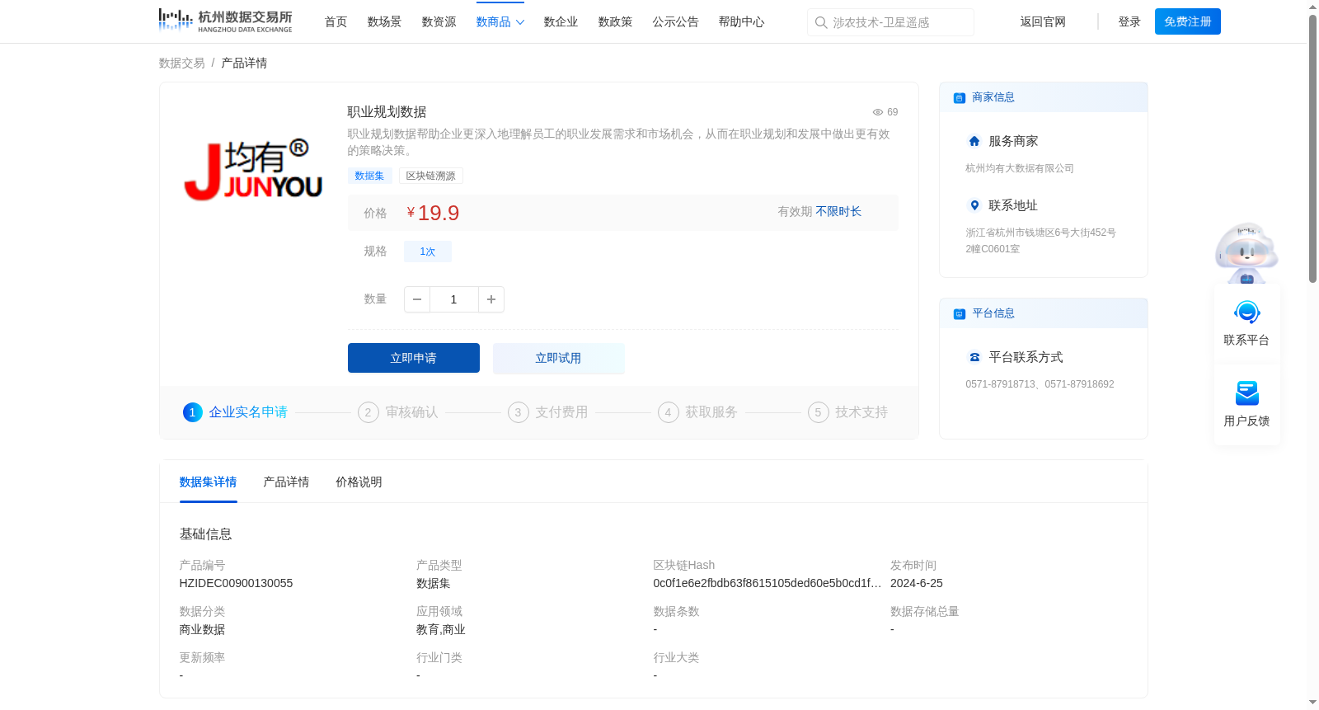Click platform phone 0571-87918713
This screenshot has height=710, width=1319.
pos(1001,384)
